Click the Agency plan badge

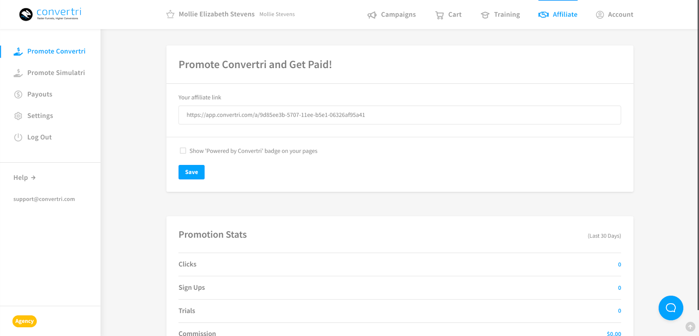click(x=24, y=321)
